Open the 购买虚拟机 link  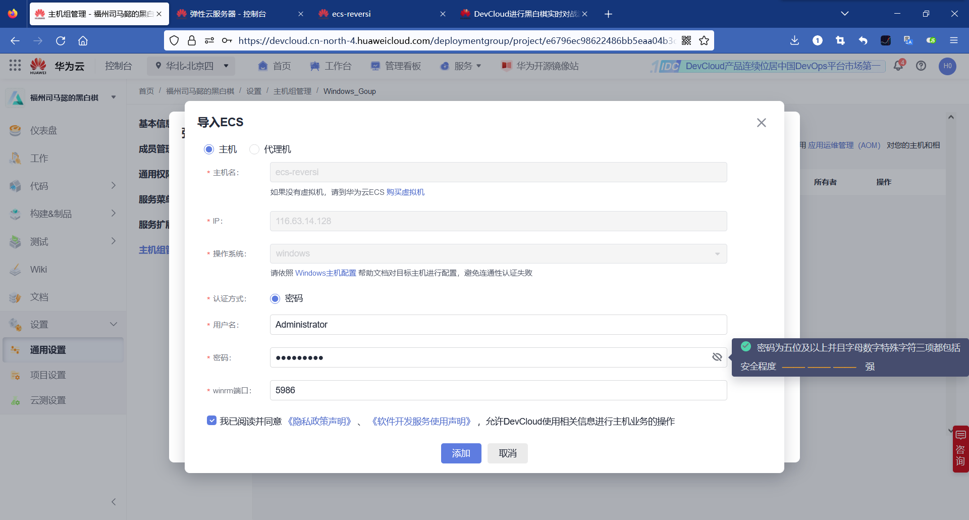click(405, 192)
